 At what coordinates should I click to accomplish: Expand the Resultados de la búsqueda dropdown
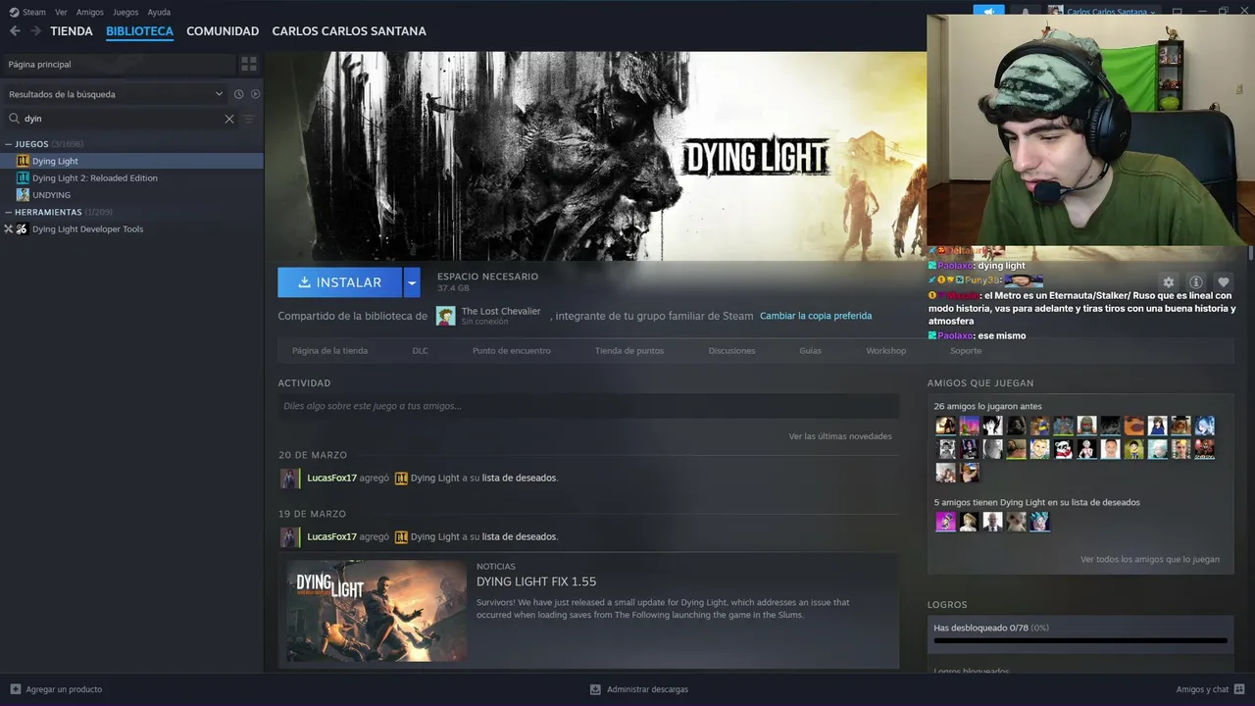116,94
